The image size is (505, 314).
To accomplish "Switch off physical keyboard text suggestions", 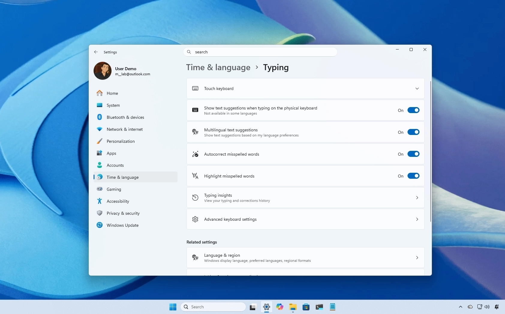I will tap(413, 110).
